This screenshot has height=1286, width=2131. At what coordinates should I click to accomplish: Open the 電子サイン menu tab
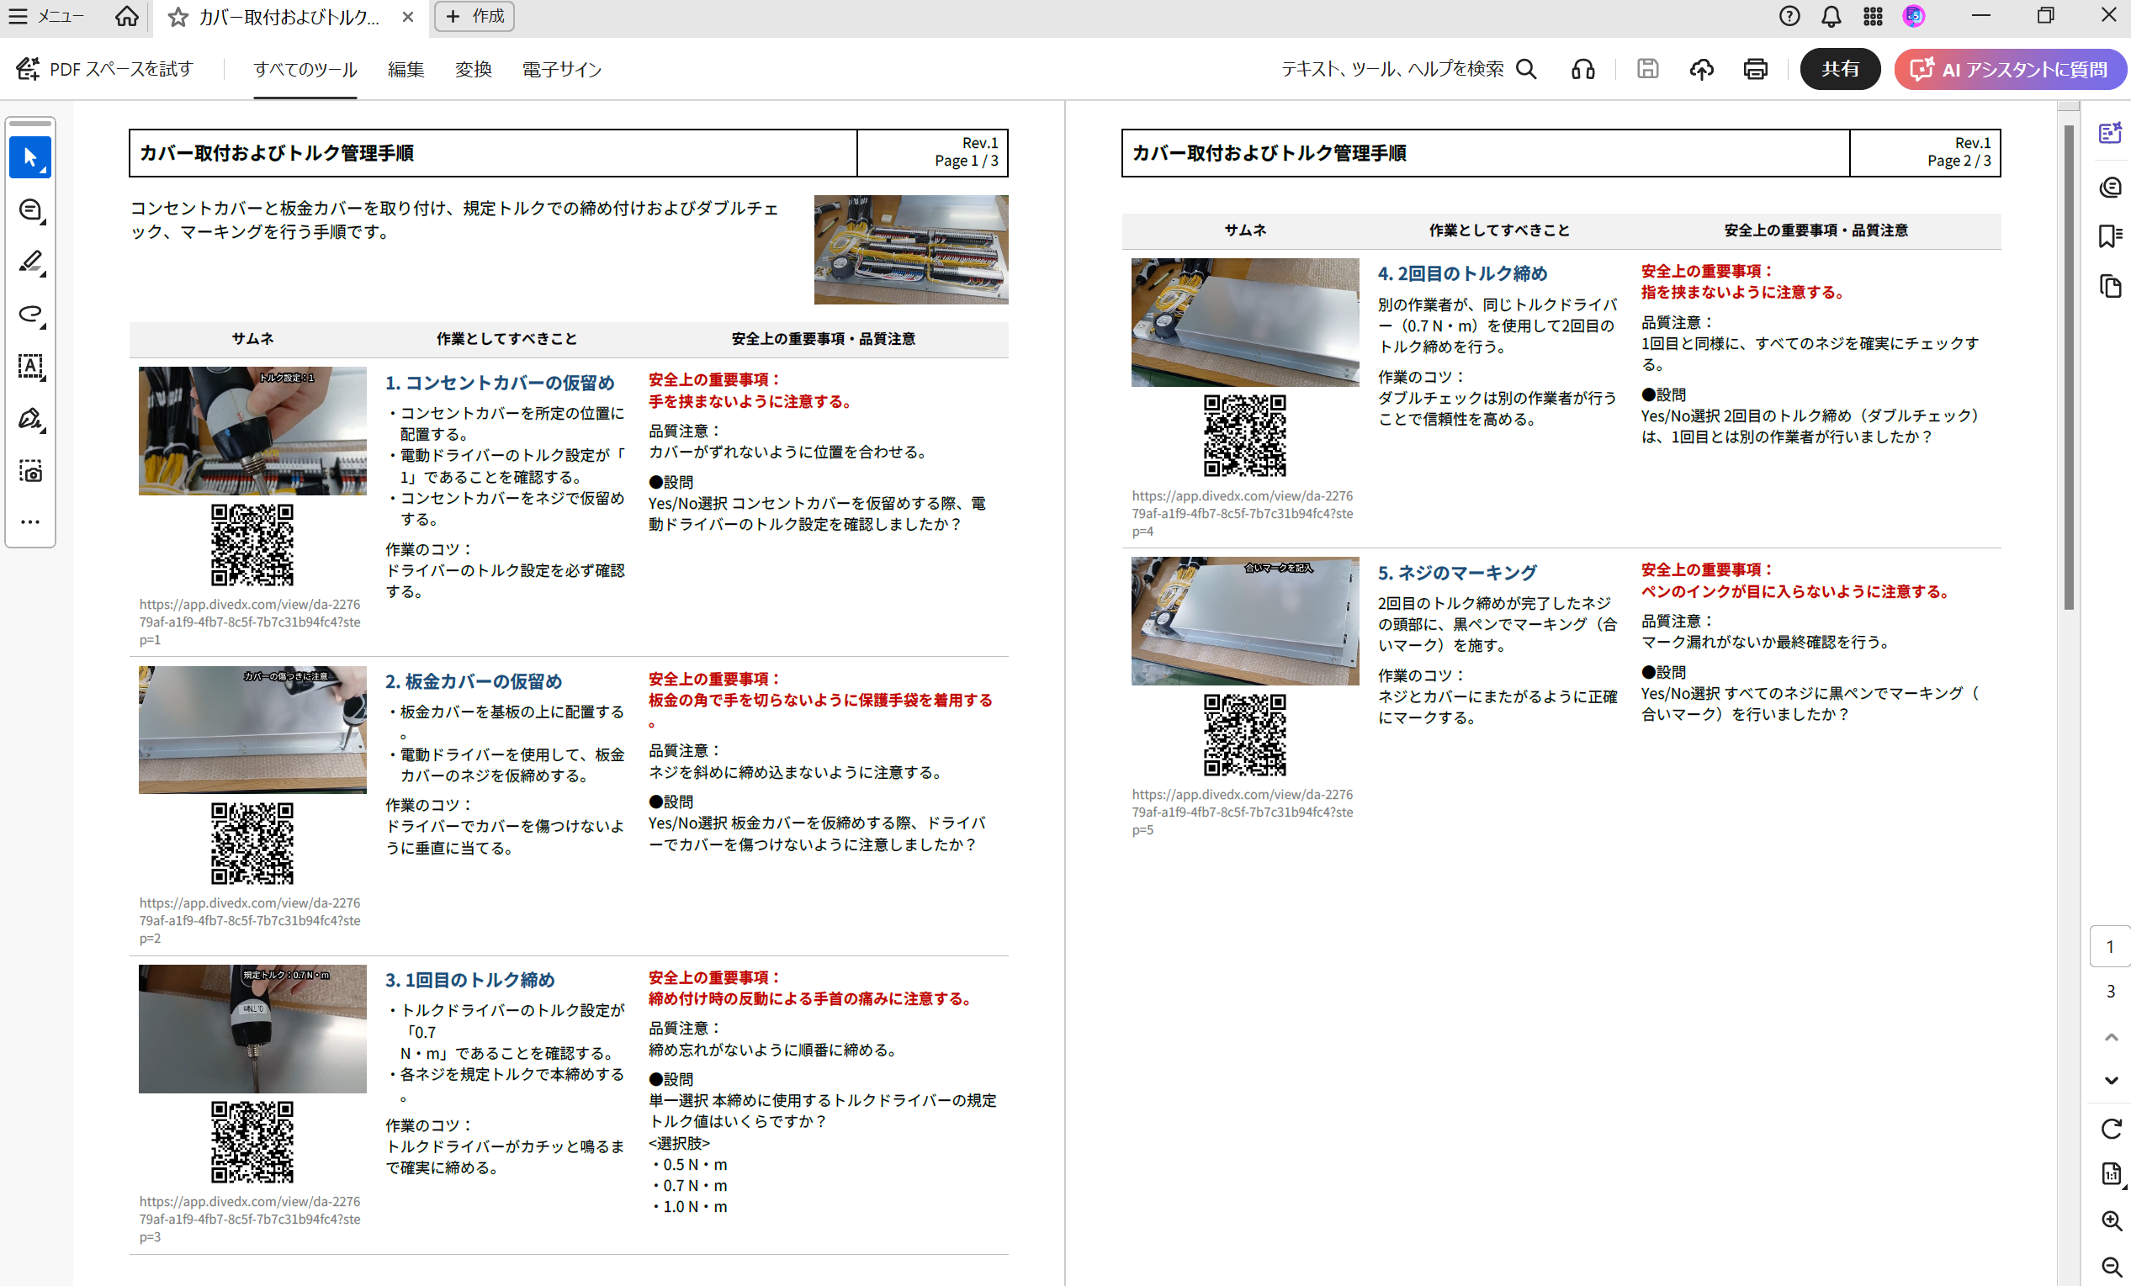[x=561, y=69]
